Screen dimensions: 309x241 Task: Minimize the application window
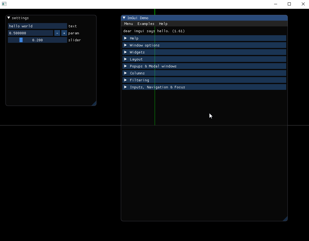276,4
